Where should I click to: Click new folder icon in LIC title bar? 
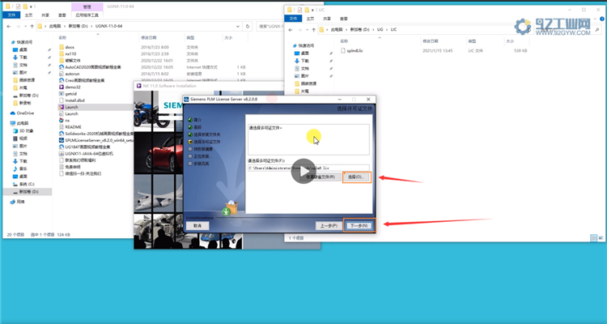tap(307, 10)
